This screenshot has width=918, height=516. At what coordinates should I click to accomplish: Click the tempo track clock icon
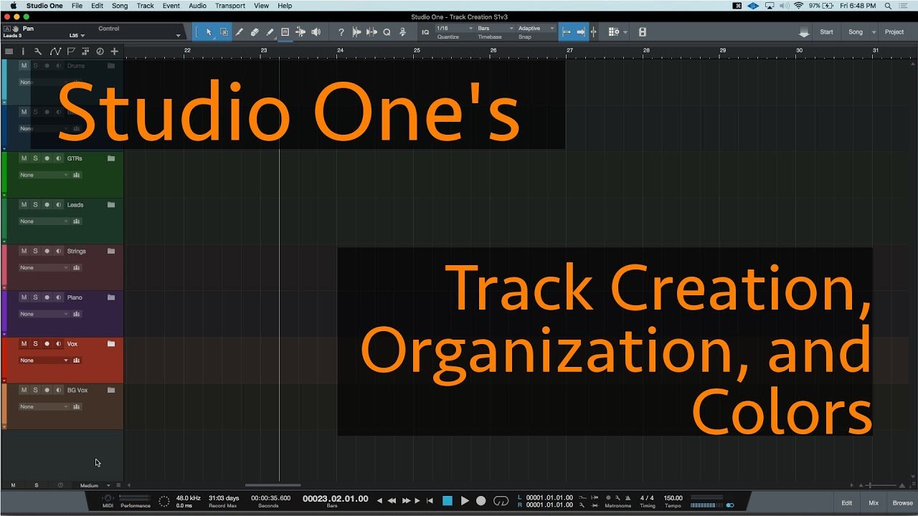click(x=100, y=52)
